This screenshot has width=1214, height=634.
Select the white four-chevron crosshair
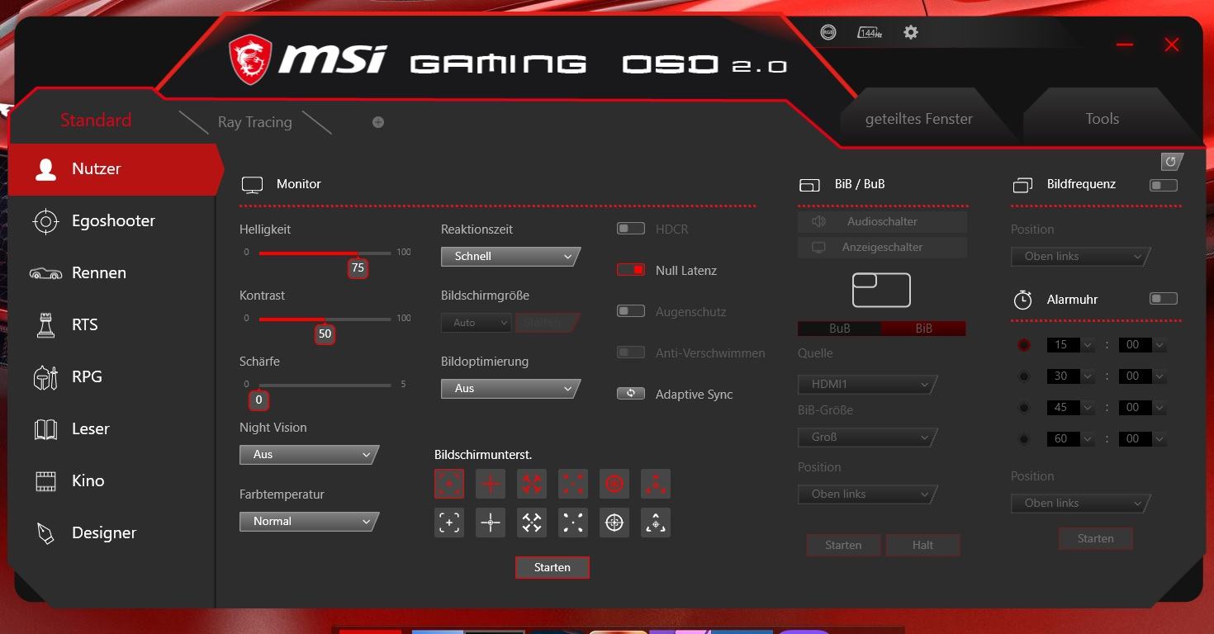click(532, 523)
